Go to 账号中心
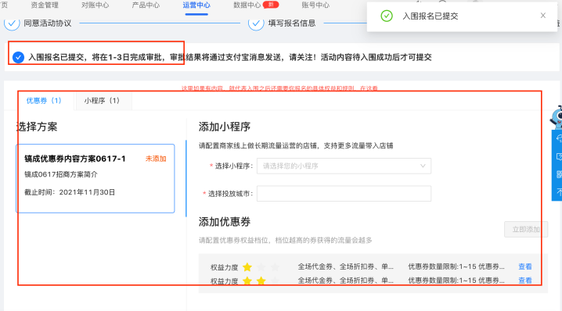The image size is (562, 311). (x=315, y=5)
